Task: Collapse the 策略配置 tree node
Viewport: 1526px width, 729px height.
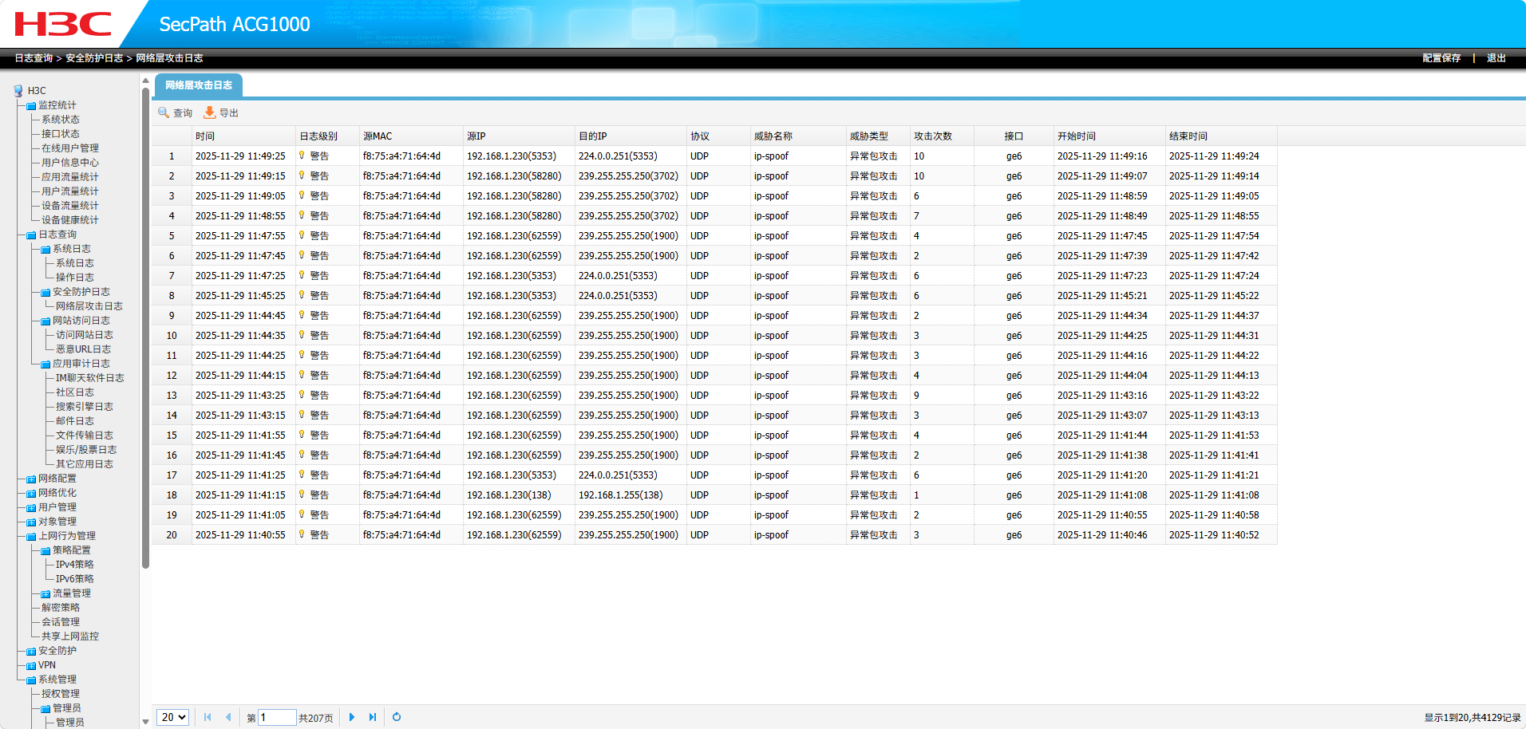Action: [x=45, y=551]
